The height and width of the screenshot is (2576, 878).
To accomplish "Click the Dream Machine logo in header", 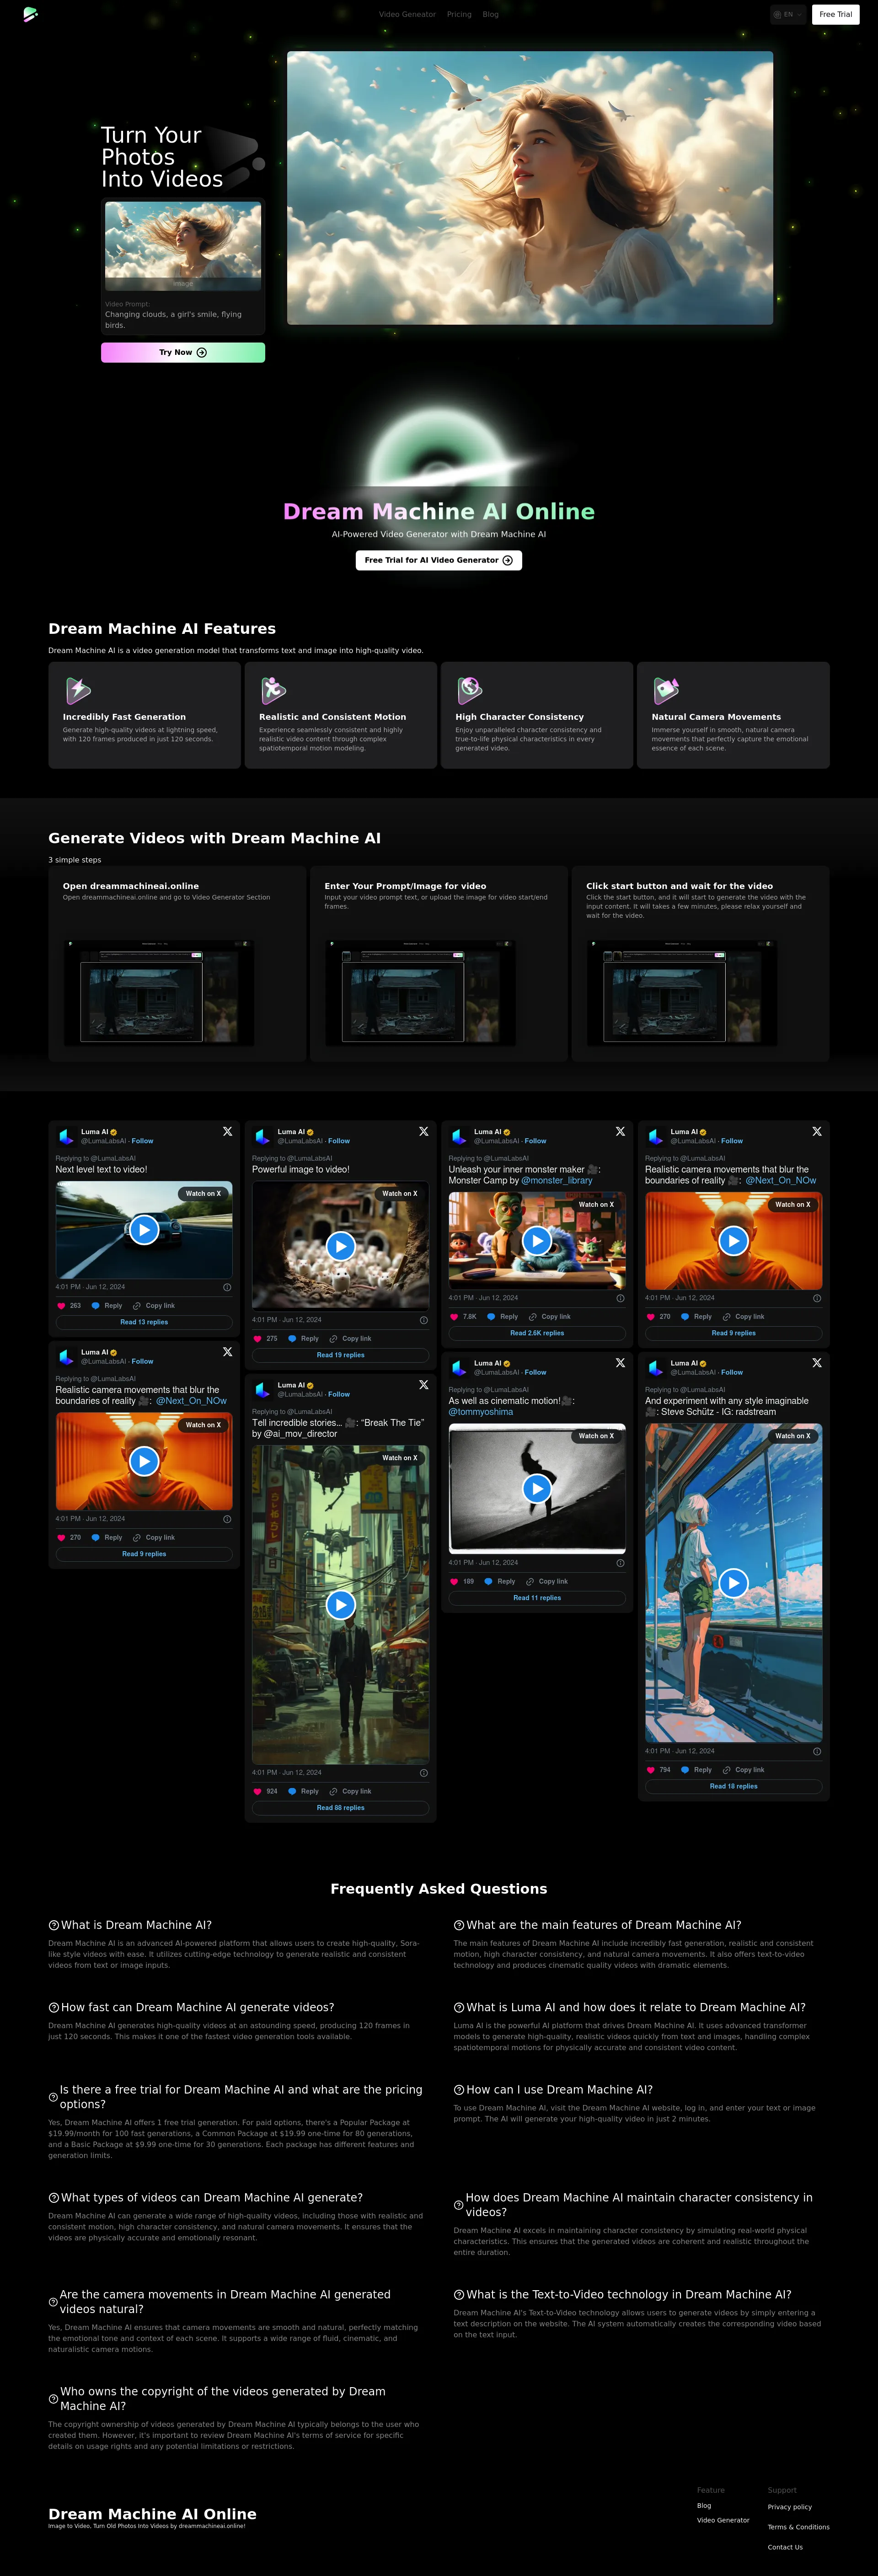I will [x=30, y=14].
